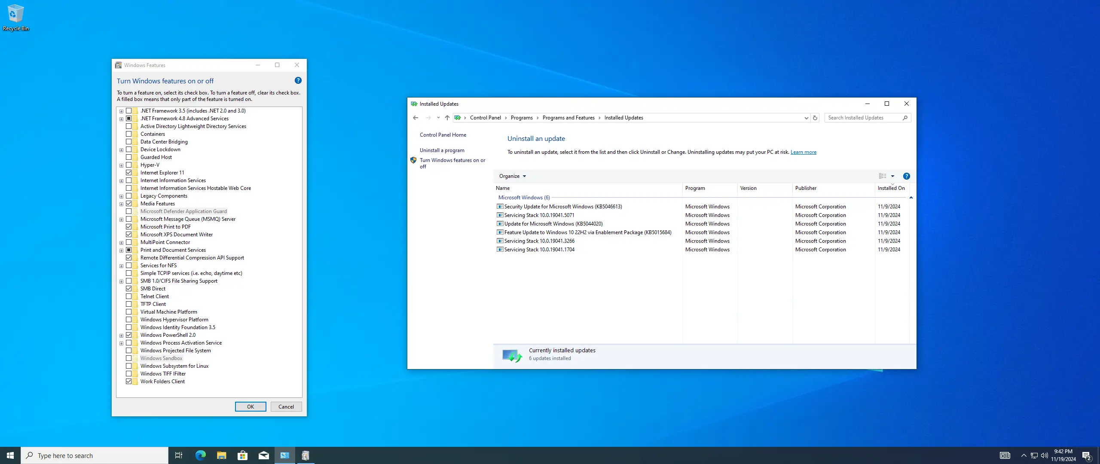
Task: Open File Explorer from the taskbar
Action: tap(221, 455)
